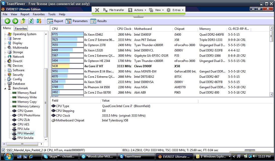Click the volume speaker tray icon
275x161 pixels.
(255, 156)
